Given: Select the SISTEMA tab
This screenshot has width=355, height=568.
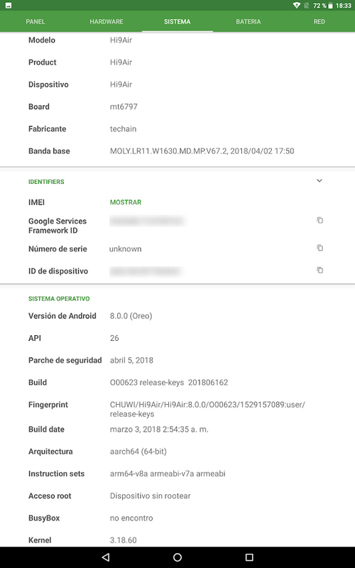Looking at the screenshot, I should pyautogui.click(x=177, y=22).
